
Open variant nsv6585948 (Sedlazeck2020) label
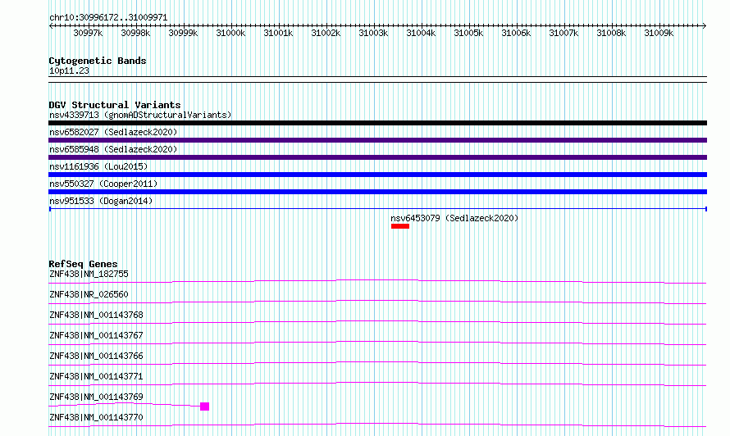click(113, 149)
